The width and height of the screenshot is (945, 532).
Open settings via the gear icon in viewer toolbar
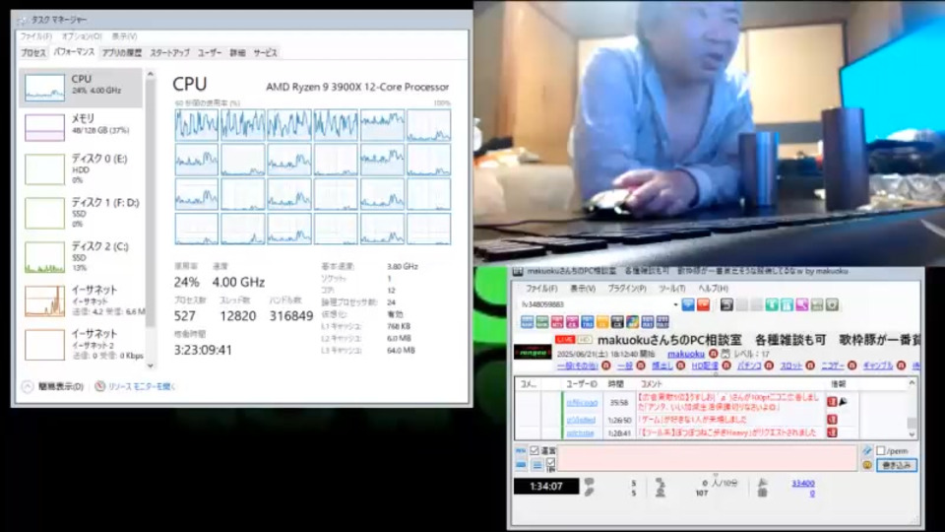tap(832, 304)
